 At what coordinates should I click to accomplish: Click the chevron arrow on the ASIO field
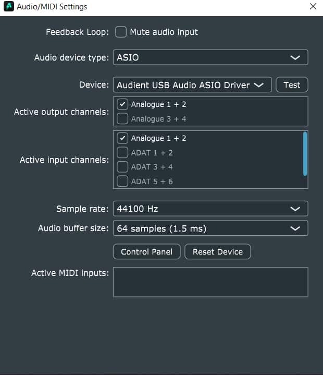[295, 57]
